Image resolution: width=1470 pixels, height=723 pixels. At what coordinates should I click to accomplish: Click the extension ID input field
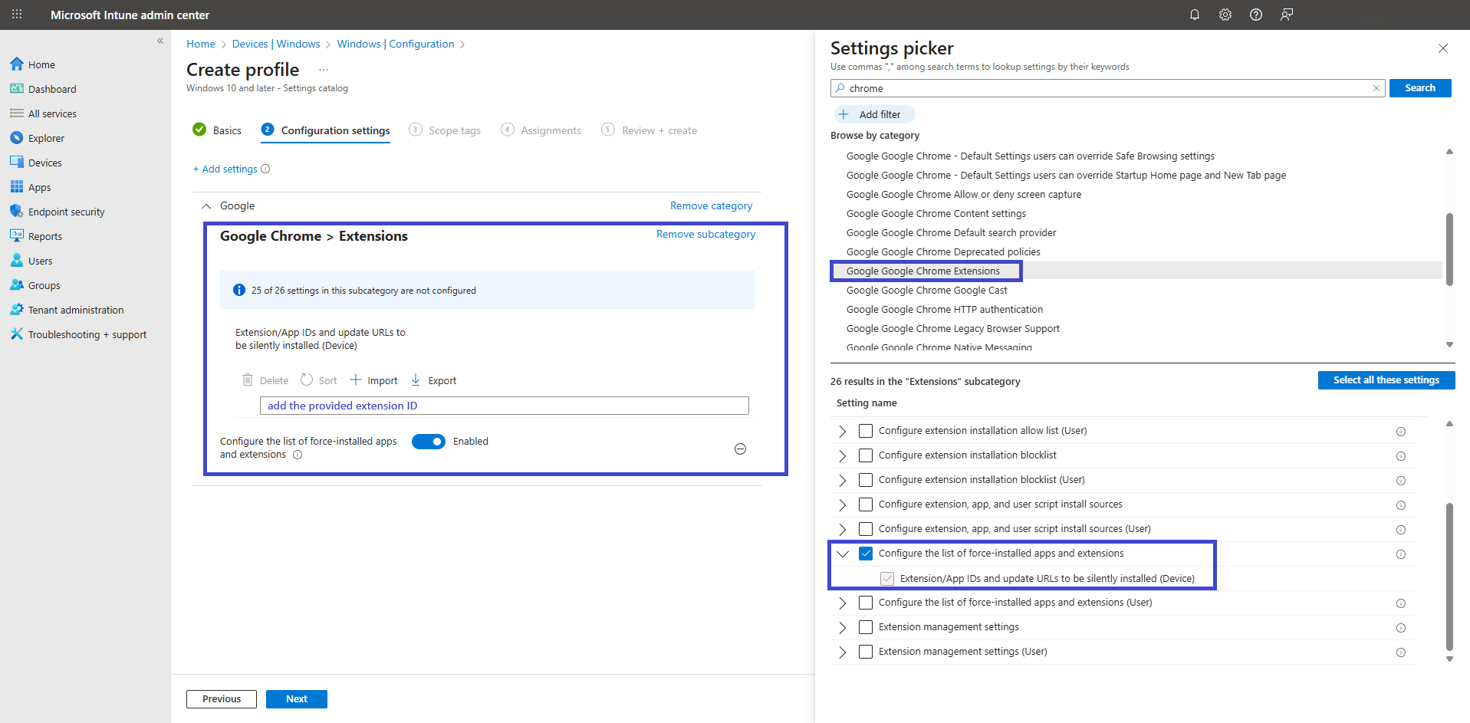pos(504,405)
